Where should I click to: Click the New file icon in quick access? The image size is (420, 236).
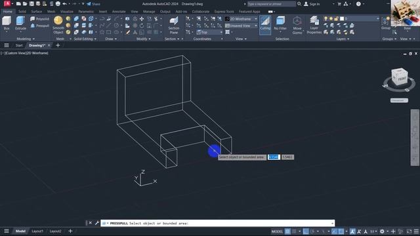coord(18,4)
